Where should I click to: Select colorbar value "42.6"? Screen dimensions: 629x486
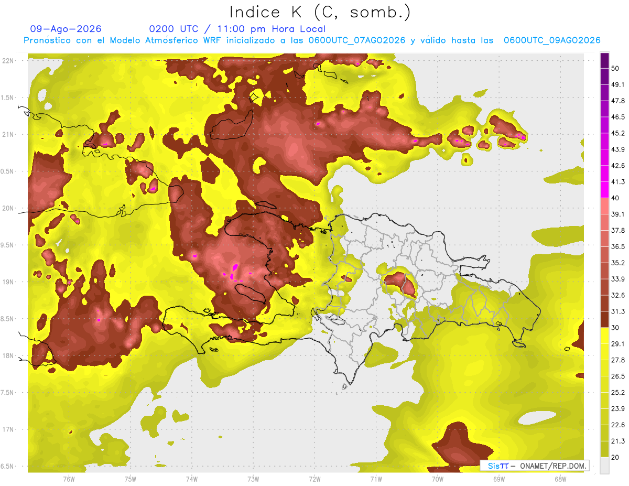[618, 166]
